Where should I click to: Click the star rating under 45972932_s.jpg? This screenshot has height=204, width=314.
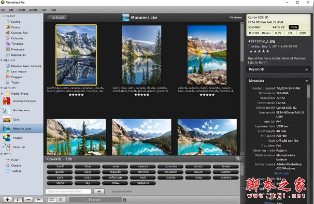coord(259,51)
